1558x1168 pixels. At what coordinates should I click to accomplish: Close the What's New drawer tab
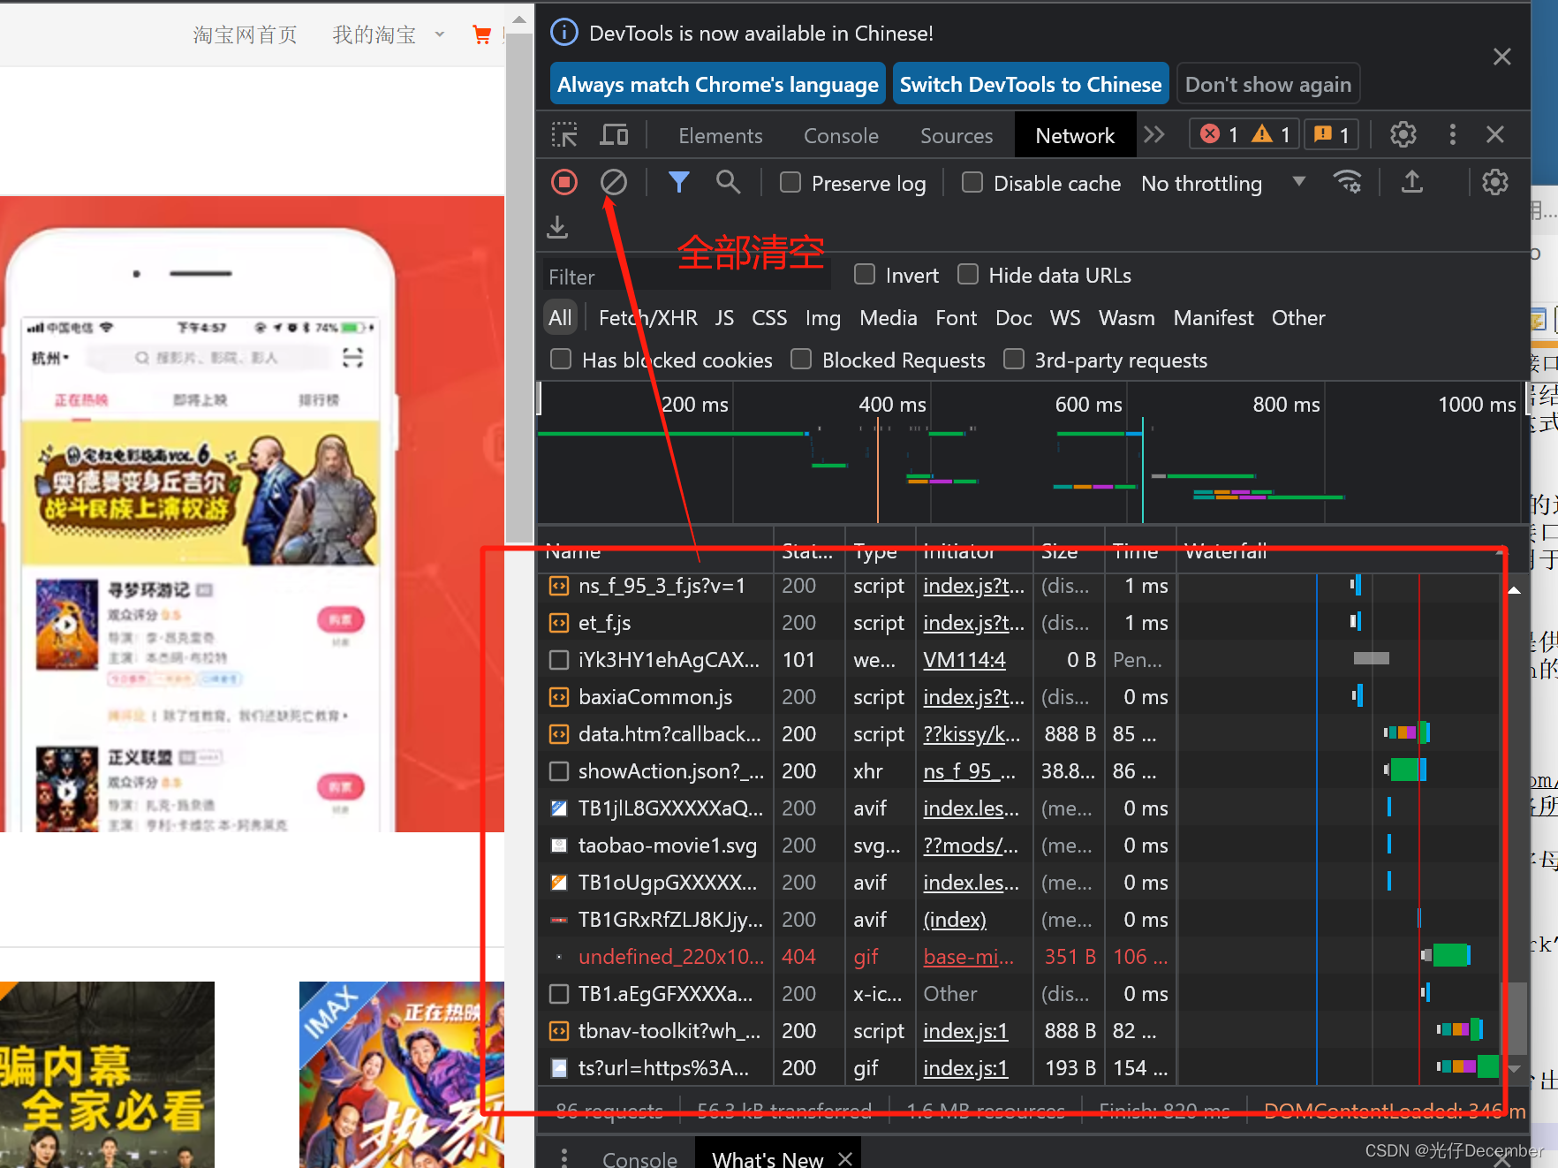(845, 1158)
